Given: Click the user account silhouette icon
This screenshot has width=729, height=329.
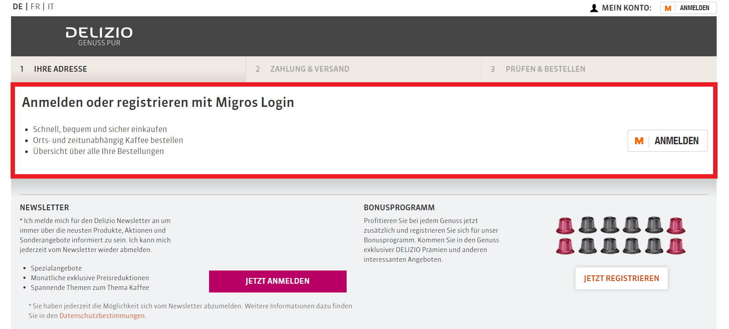Looking at the screenshot, I should coord(594,8).
